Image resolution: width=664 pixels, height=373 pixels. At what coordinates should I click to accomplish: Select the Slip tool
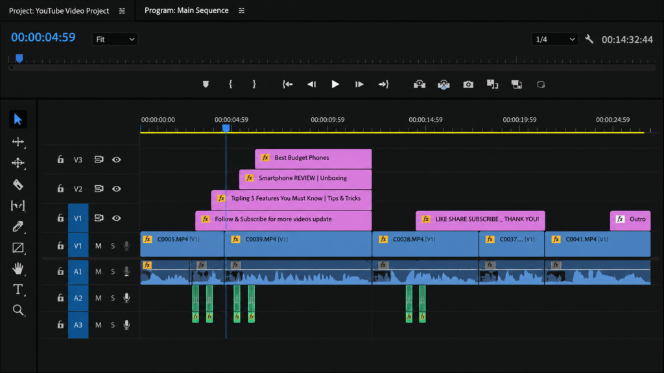18,205
